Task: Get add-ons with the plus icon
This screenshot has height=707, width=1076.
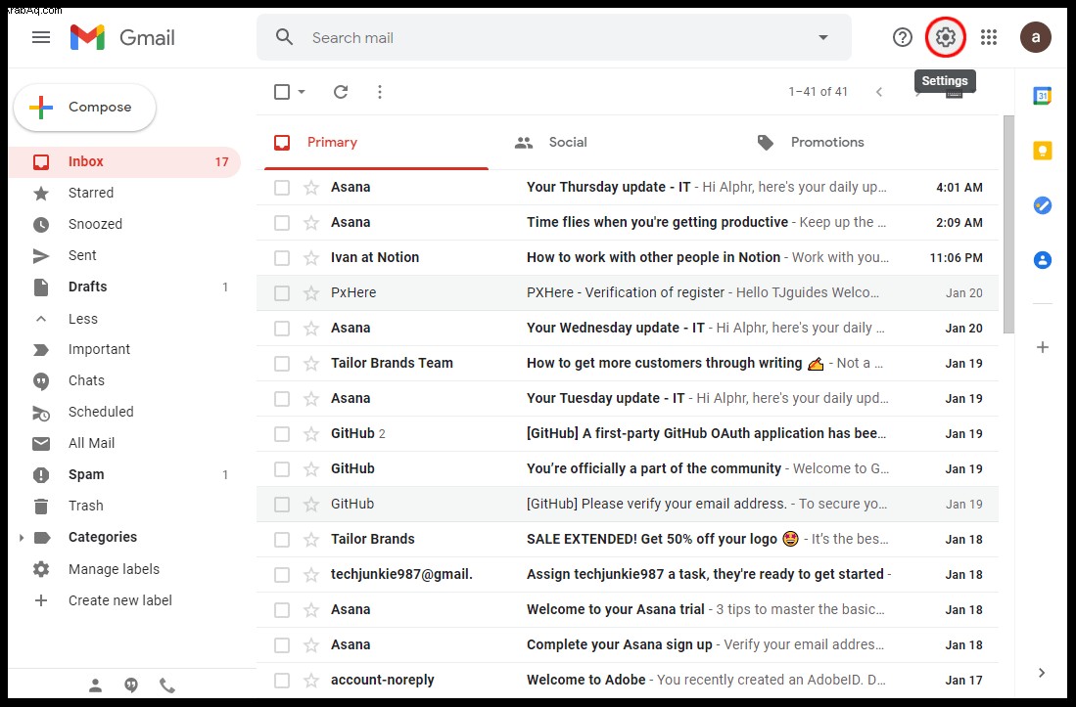Action: pyautogui.click(x=1043, y=347)
